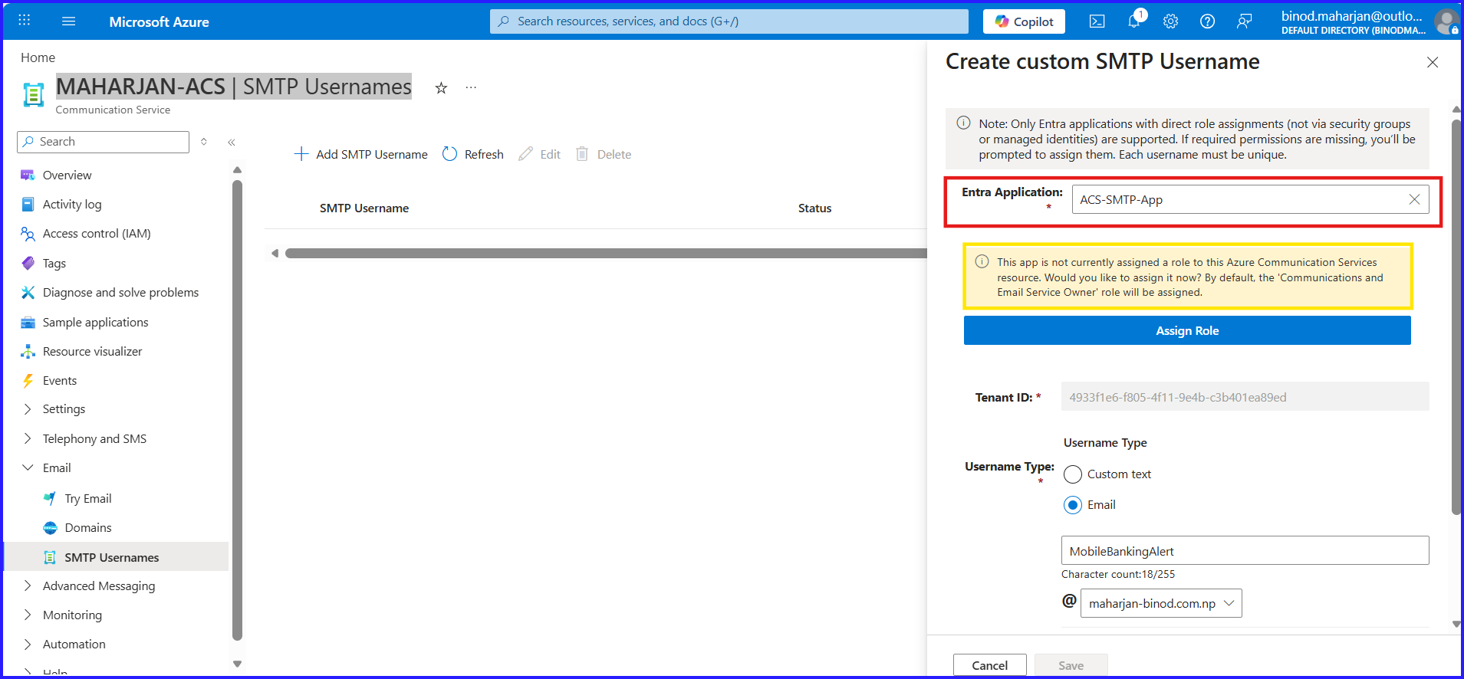
Task: Click the info icon in the Note box
Action: [963, 123]
